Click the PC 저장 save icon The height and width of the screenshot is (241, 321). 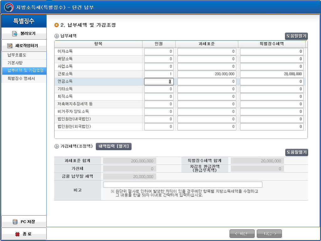point(15,222)
